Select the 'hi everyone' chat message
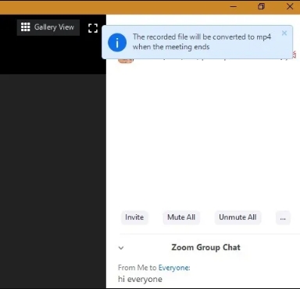This screenshot has width=300, height=289. click(140, 279)
